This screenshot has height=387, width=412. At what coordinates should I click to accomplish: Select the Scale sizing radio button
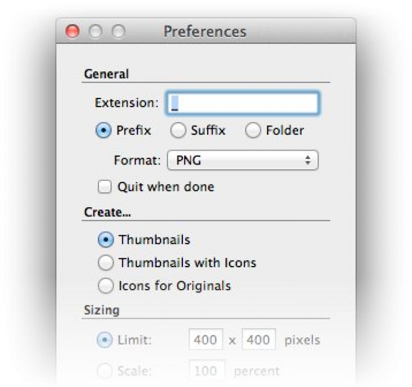(104, 371)
